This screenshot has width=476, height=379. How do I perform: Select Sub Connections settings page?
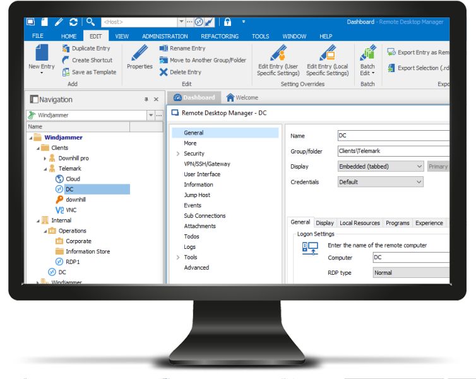point(205,215)
